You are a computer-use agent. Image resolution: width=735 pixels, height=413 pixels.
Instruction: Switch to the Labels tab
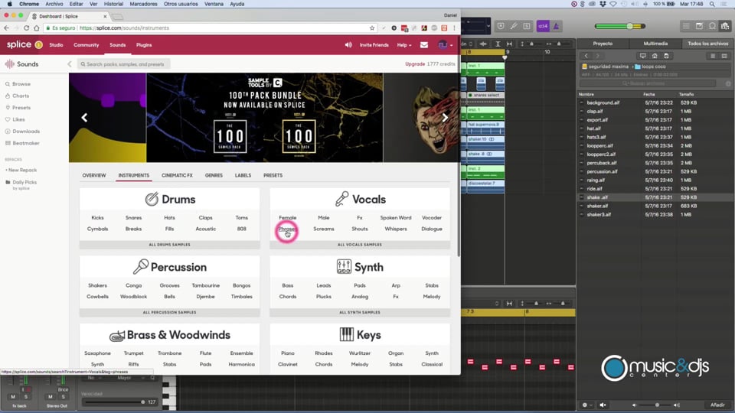[243, 175]
